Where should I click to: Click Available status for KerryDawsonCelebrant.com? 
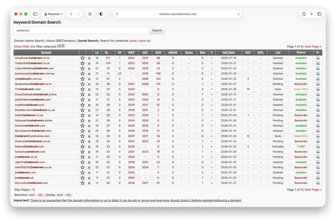301,131
